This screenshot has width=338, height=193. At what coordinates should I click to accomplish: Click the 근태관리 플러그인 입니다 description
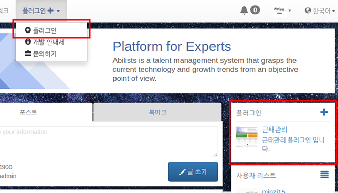click(293, 144)
